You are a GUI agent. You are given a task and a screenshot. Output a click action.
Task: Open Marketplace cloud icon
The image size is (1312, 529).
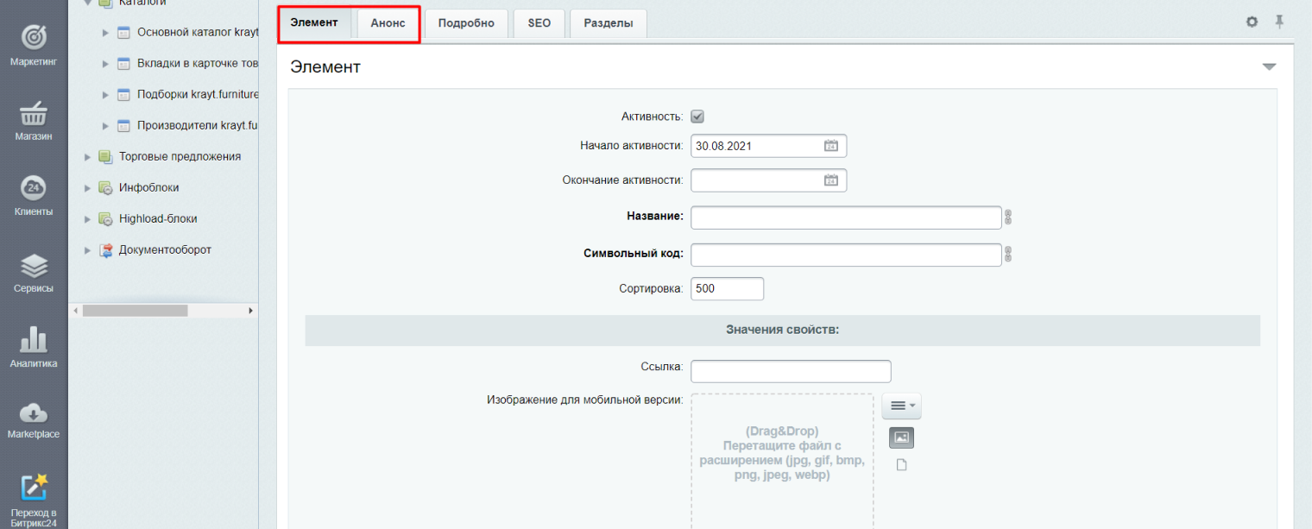tap(33, 413)
